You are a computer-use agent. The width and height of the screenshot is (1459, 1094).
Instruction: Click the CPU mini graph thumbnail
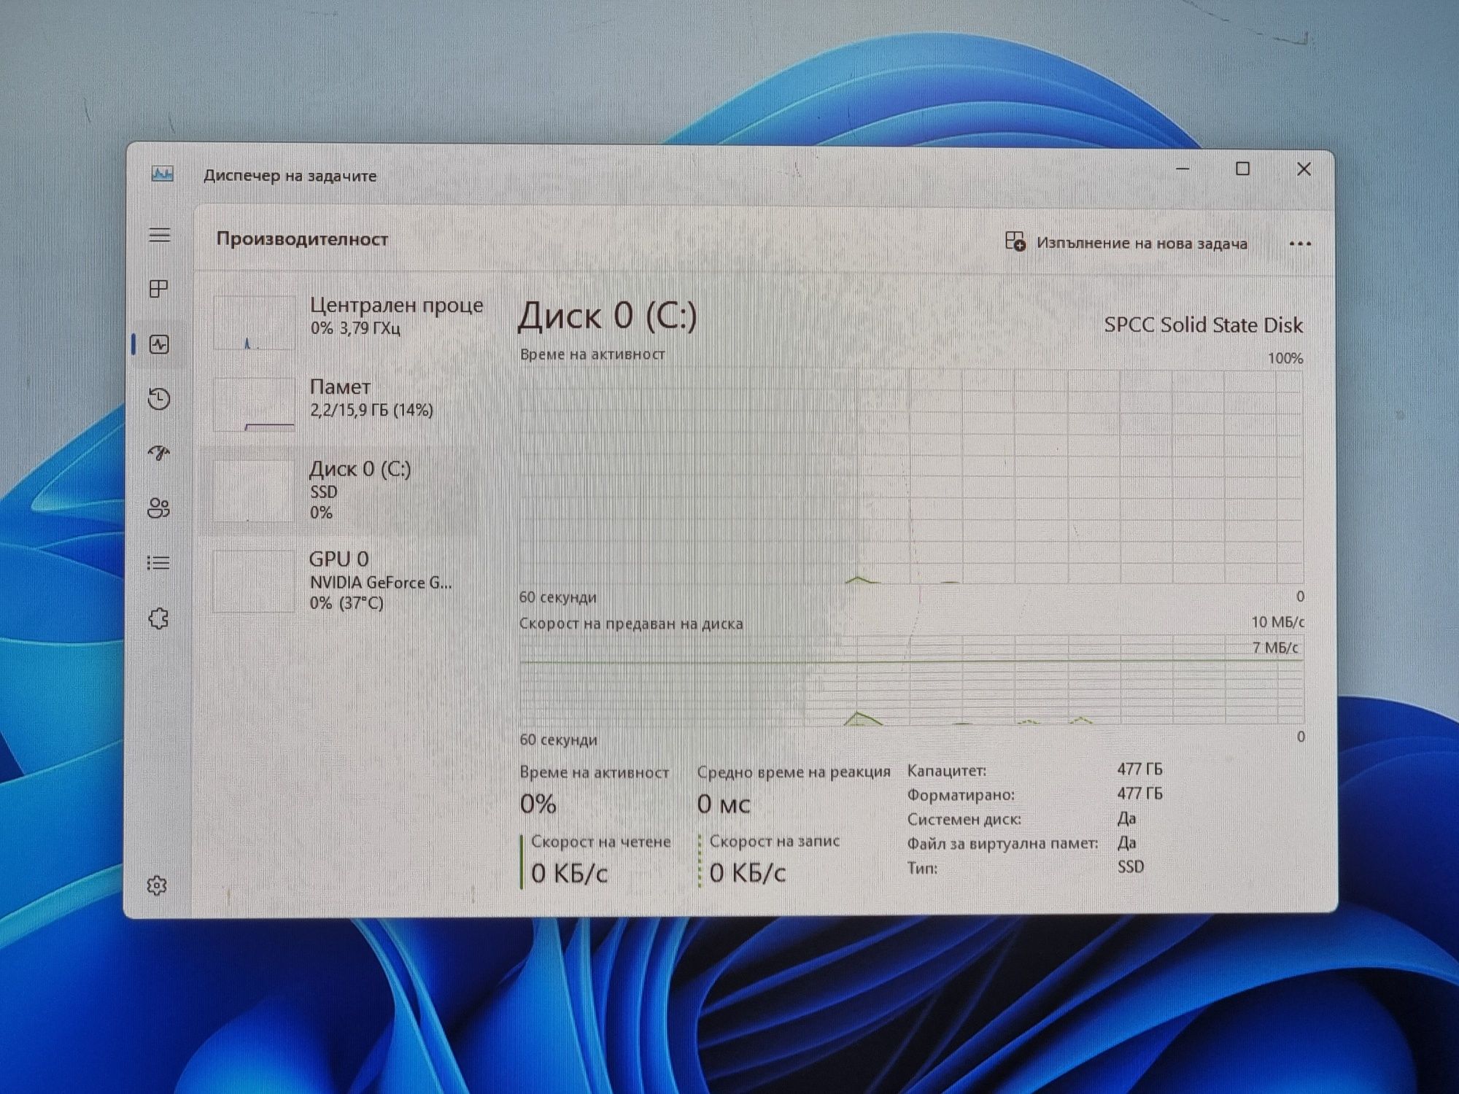point(255,322)
